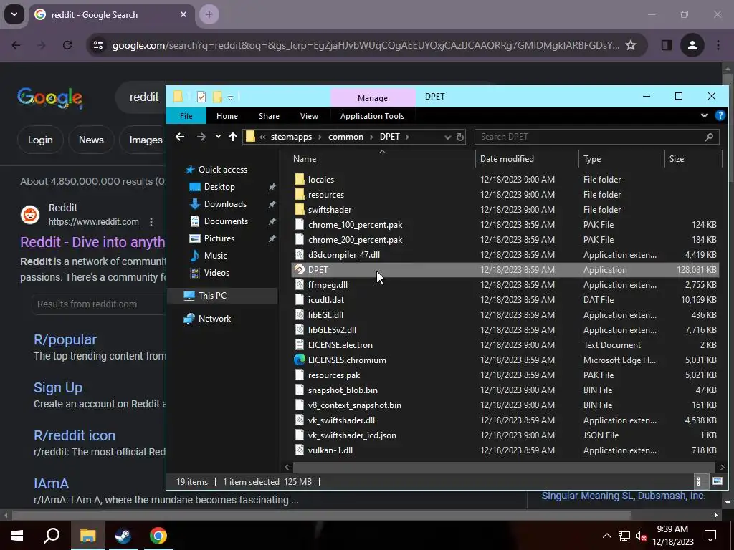Click New folder quick access toolbar icon

[x=216, y=97]
